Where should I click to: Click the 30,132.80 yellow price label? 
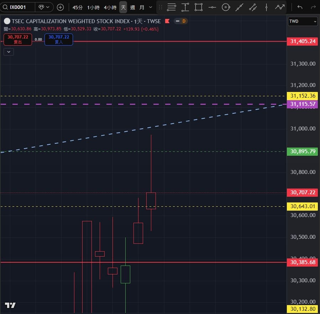pos(303,309)
